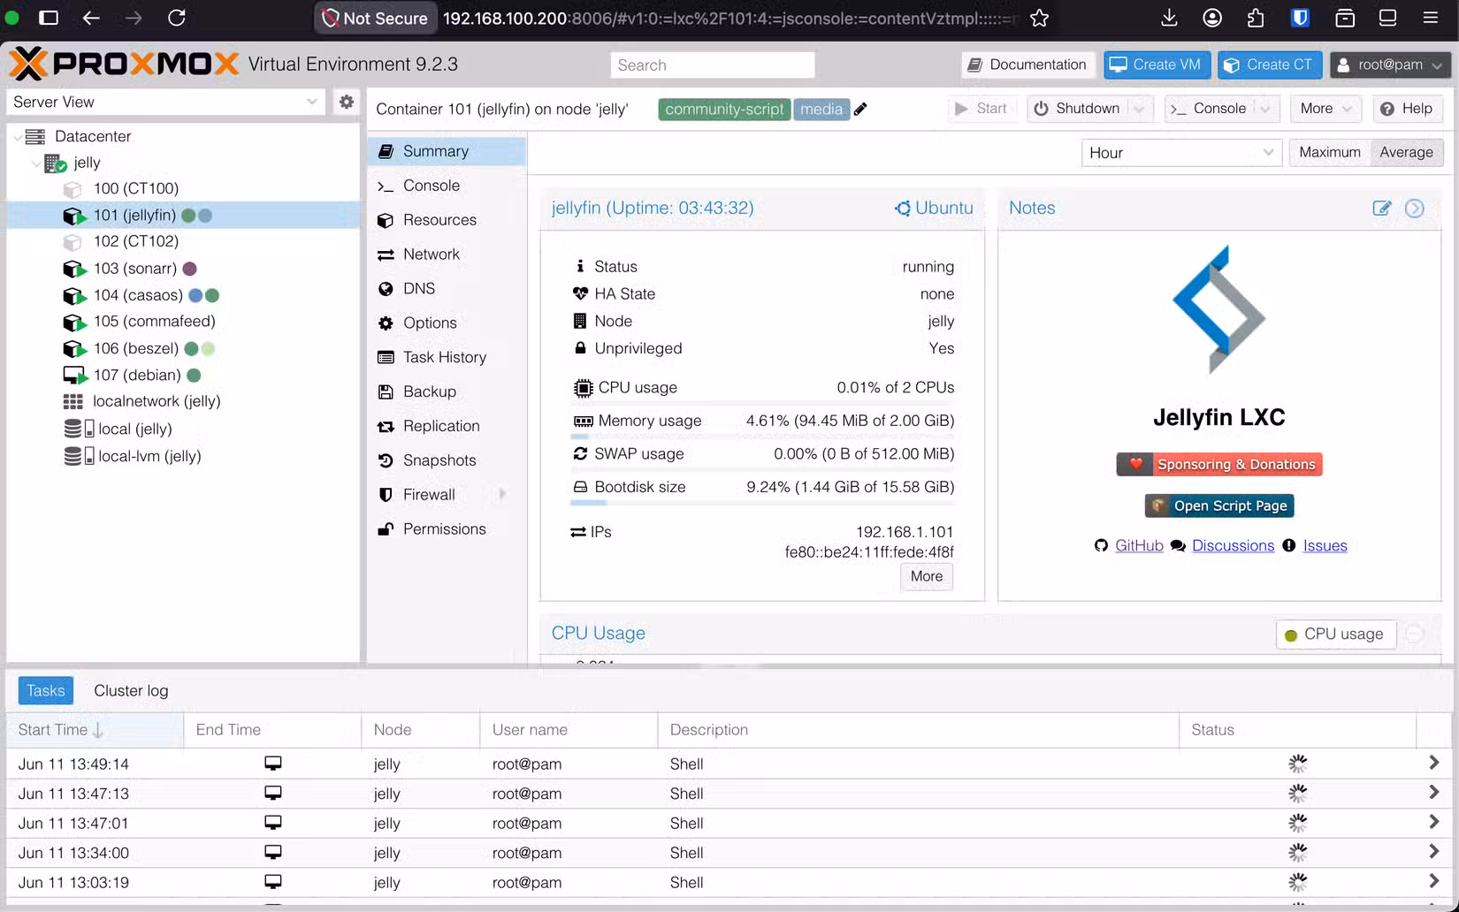Image resolution: width=1459 pixels, height=912 pixels.
Task: Click the Open Script Page badge
Action: point(1219,505)
